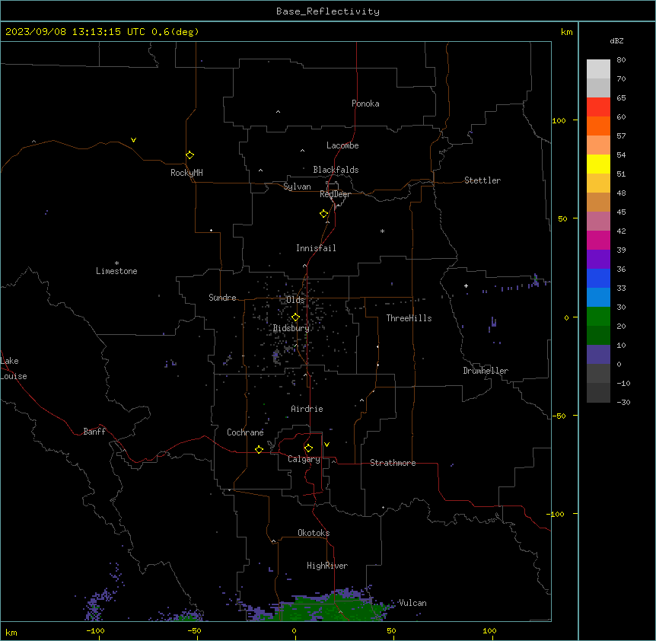
Task: Click the yellow V marker east of Calgary's diamond
Action: tap(326, 445)
